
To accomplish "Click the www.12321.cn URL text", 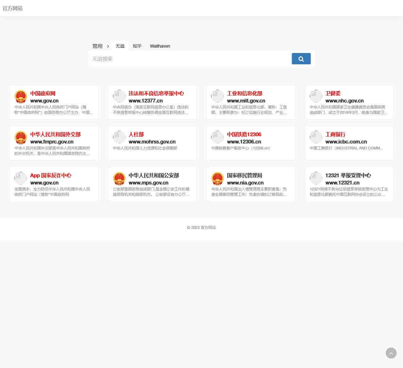I will point(342,183).
